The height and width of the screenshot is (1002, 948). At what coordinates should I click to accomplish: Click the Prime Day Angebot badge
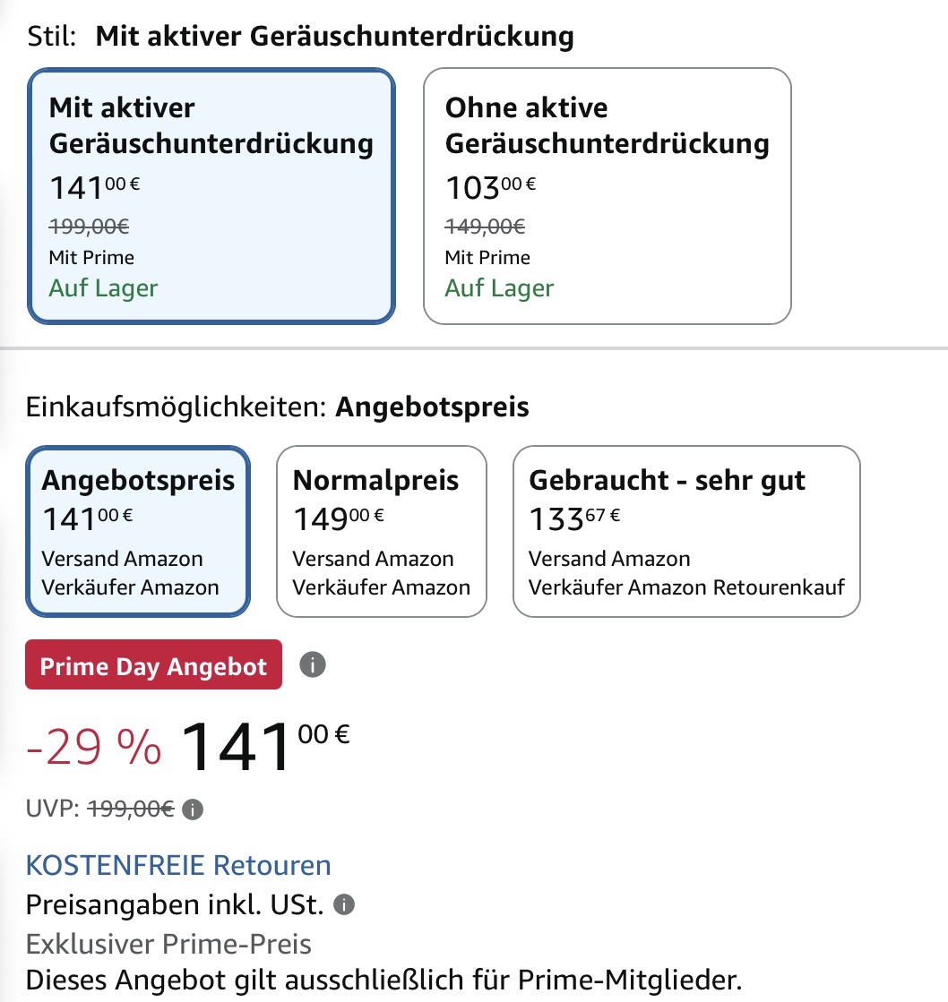[153, 664]
